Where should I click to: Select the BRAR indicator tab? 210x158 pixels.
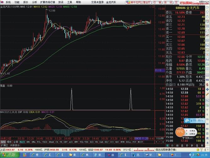pyautogui.click(x=51, y=142)
